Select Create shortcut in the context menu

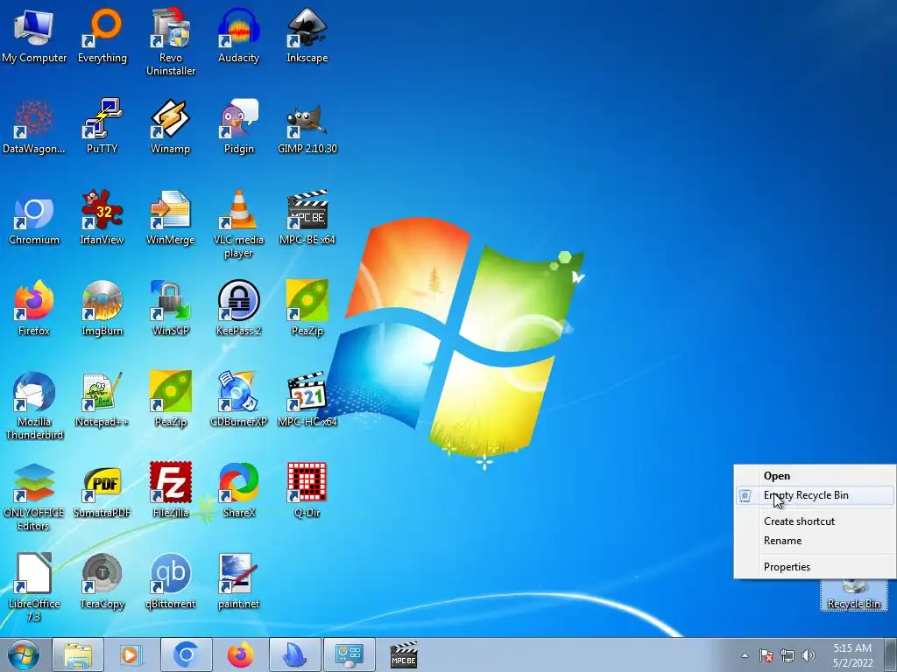click(x=815, y=521)
